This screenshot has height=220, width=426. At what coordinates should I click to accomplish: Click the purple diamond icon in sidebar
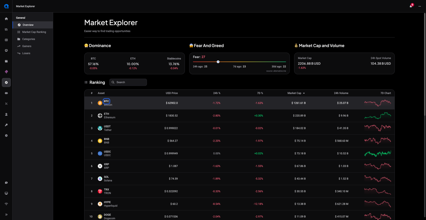6,72
